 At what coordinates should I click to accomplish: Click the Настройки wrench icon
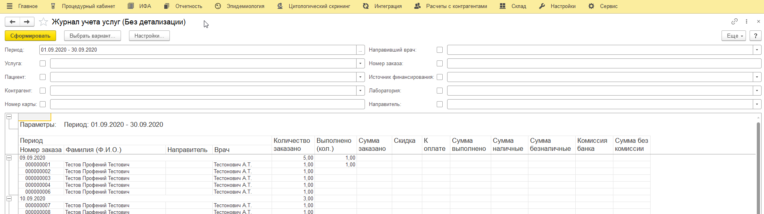542,6
